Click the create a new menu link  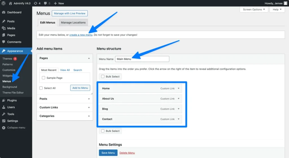[81, 35]
